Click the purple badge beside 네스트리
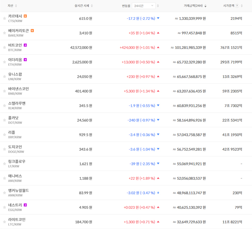The image size is (252, 229). [25, 205]
